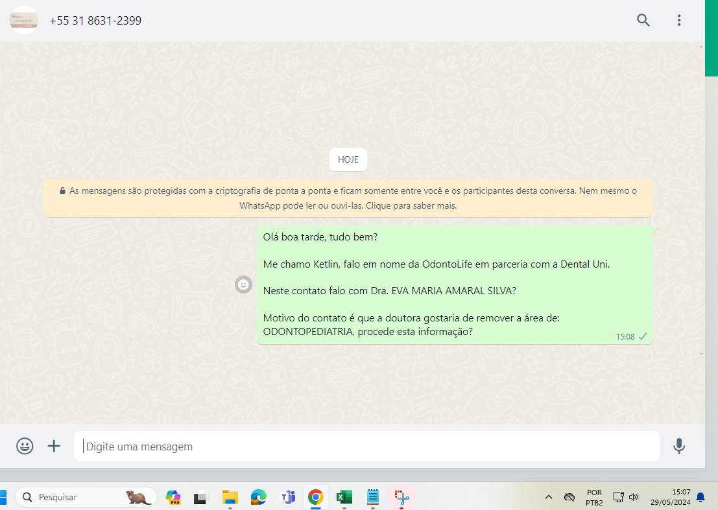The width and height of the screenshot is (718, 510).
Task: Switch to Google Chrome taskbar icon
Action: (315, 497)
